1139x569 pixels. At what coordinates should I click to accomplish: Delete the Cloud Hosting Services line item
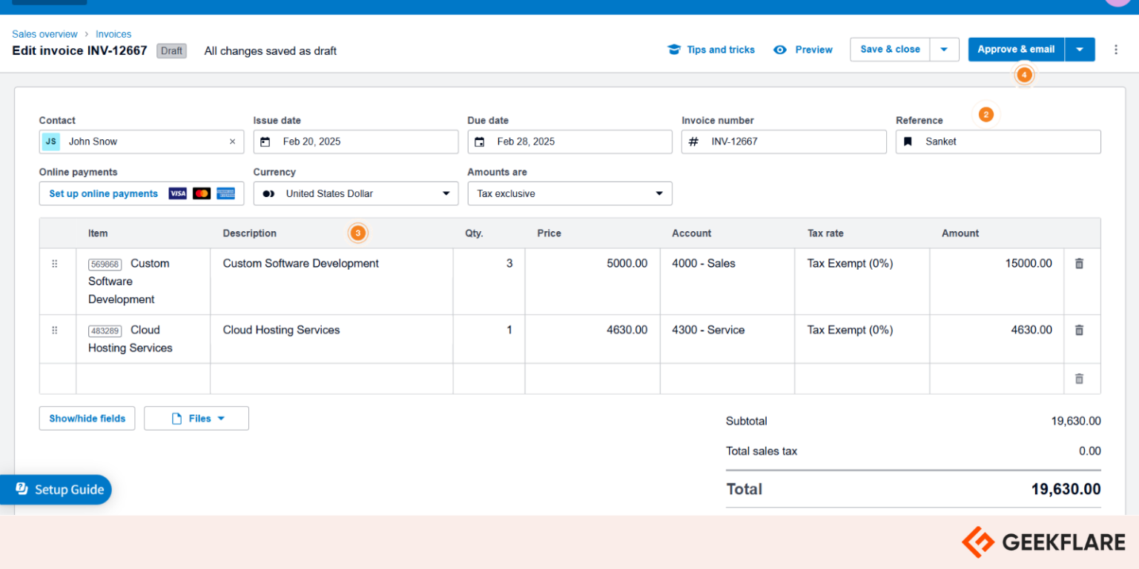pos(1079,330)
